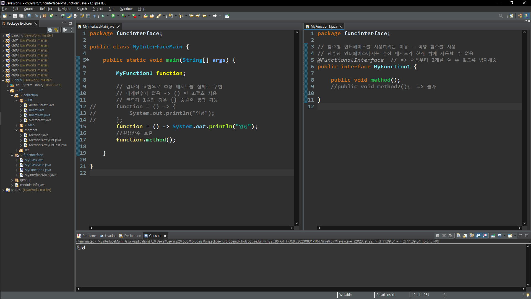
Task: Open MyClassMain.java in Package Explorer
Action: 38,165
